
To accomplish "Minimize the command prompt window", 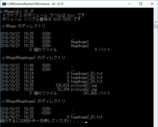I will [x=130, y=4].
